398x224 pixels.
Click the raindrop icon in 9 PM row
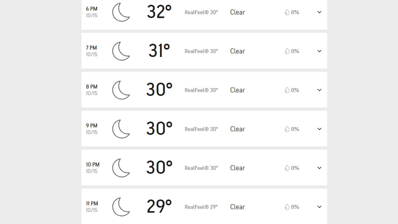point(287,129)
